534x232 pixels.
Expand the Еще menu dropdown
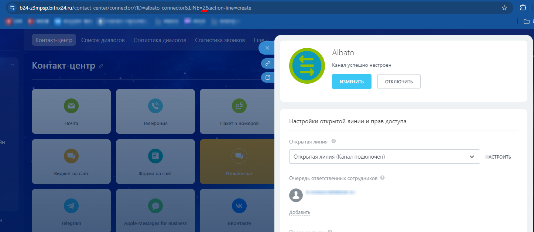[x=261, y=40]
